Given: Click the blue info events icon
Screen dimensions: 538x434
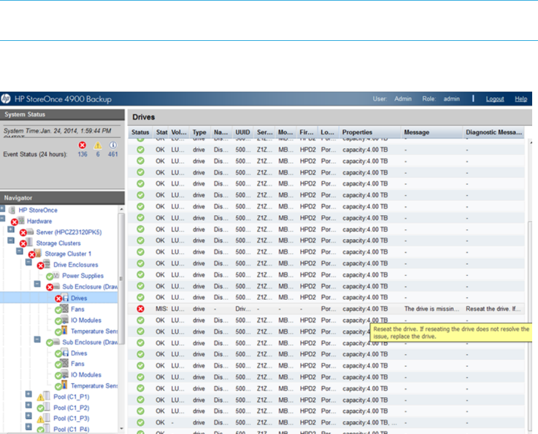Looking at the screenshot, I should [113, 145].
